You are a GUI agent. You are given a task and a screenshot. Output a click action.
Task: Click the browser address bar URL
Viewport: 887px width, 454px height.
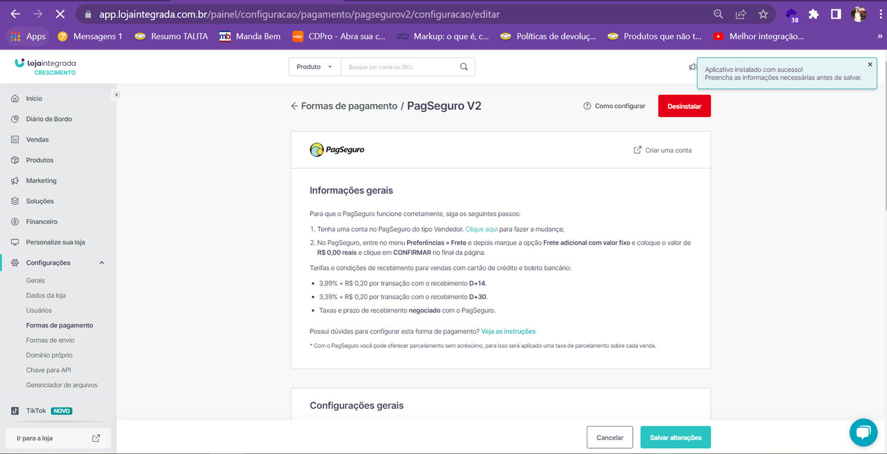click(300, 14)
